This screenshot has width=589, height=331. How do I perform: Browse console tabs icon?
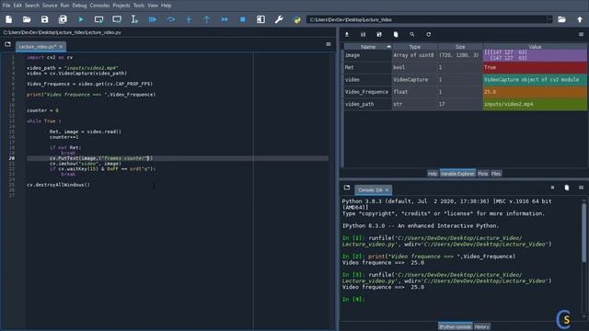pyautogui.click(x=347, y=188)
